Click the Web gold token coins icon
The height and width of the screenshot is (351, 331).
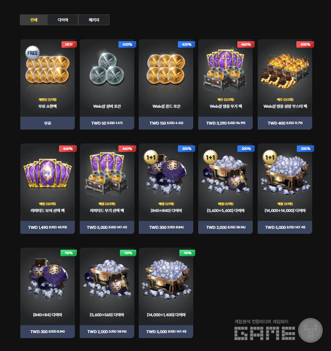[166, 69]
